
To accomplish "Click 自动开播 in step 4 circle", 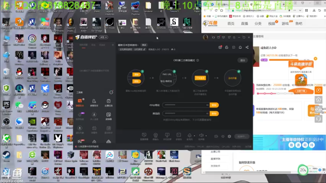I will (x=232, y=78).
